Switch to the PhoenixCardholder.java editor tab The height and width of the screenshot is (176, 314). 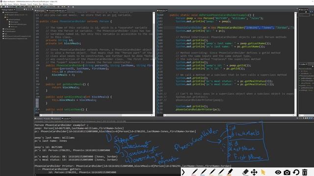[x=56, y=11]
